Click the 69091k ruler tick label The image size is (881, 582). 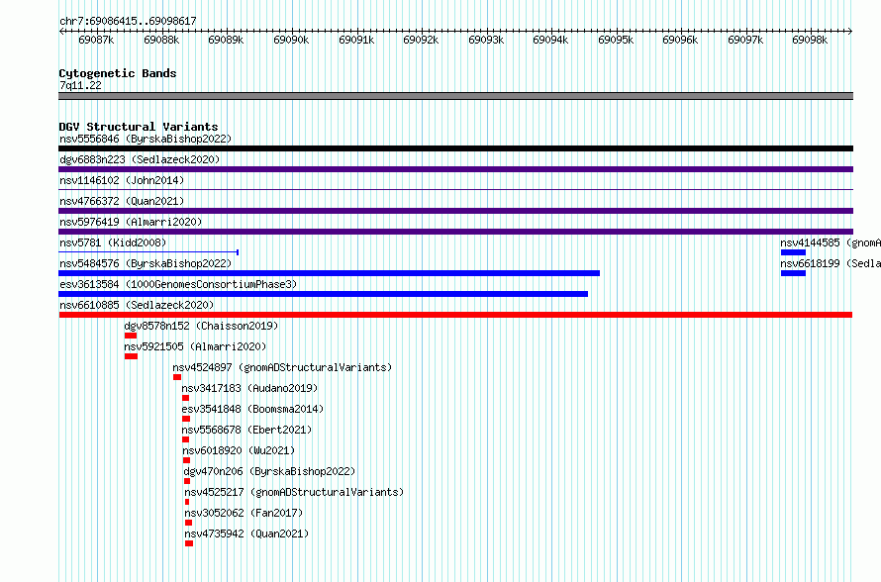356,40
